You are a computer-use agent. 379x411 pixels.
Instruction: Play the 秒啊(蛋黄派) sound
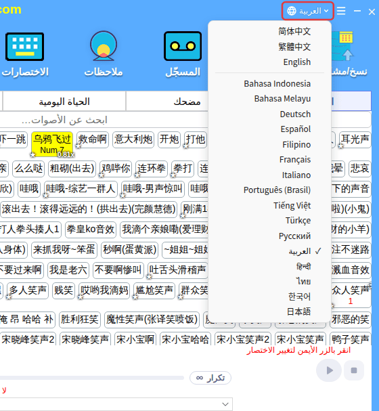(x=130, y=250)
